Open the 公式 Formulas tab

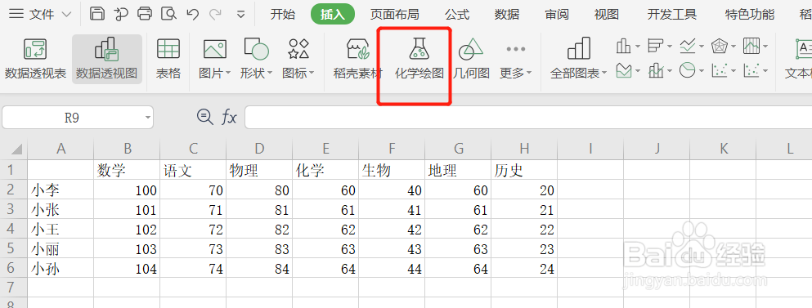(457, 15)
